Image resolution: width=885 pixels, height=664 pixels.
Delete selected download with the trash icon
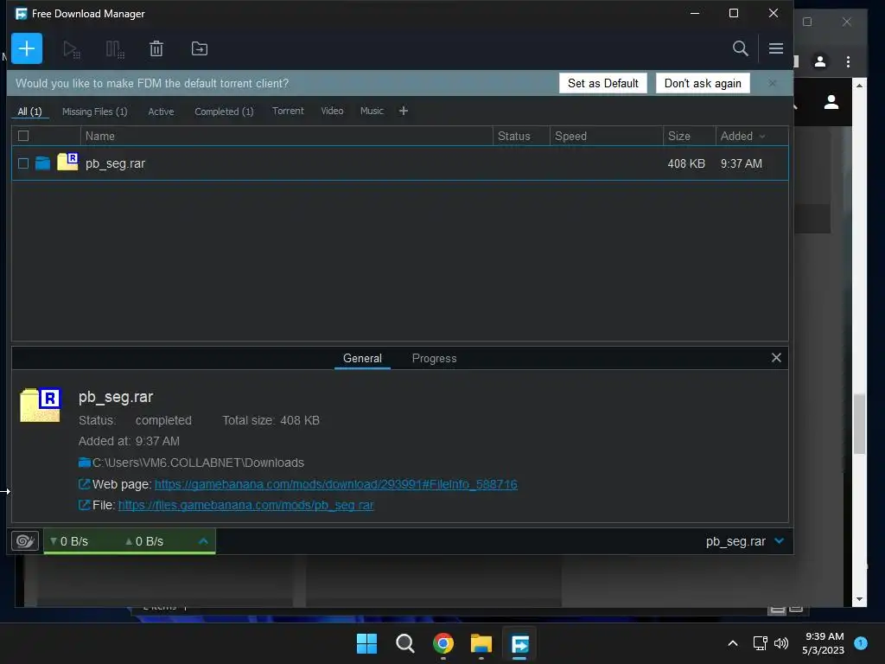click(156, 48)
